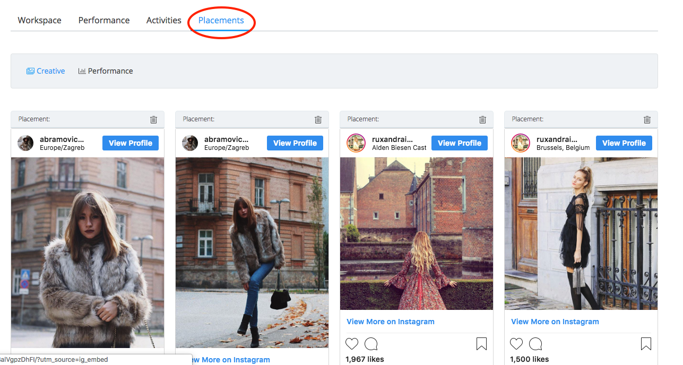Bookmark the post with 1,967 likes

pos(481,344)
